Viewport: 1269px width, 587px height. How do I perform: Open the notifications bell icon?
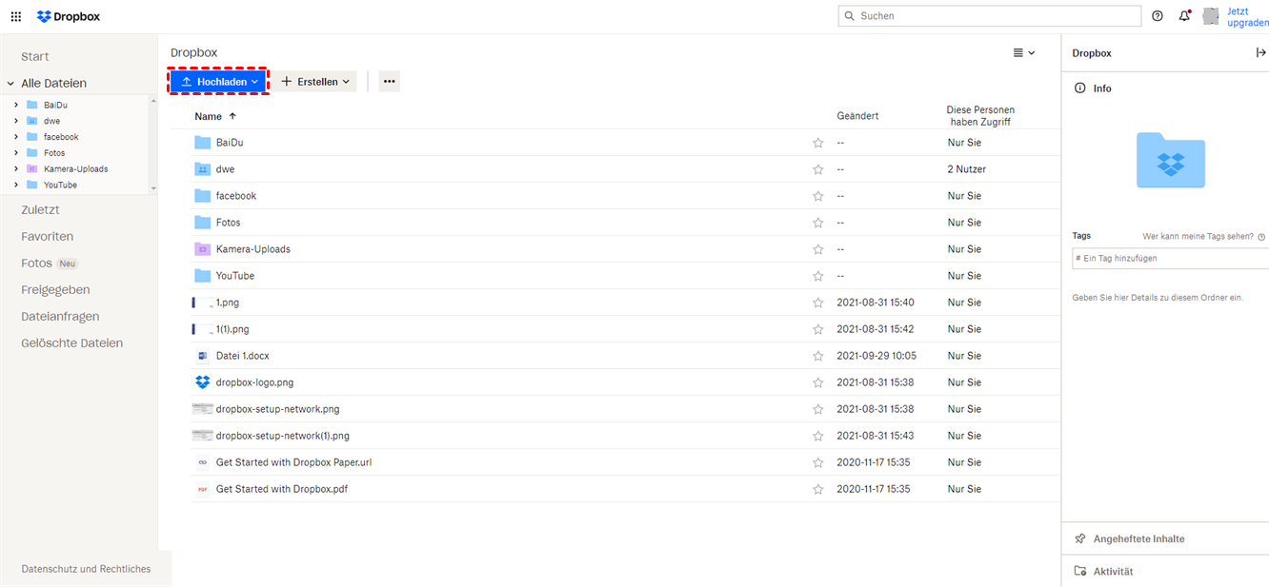(x=1184, y=16)
